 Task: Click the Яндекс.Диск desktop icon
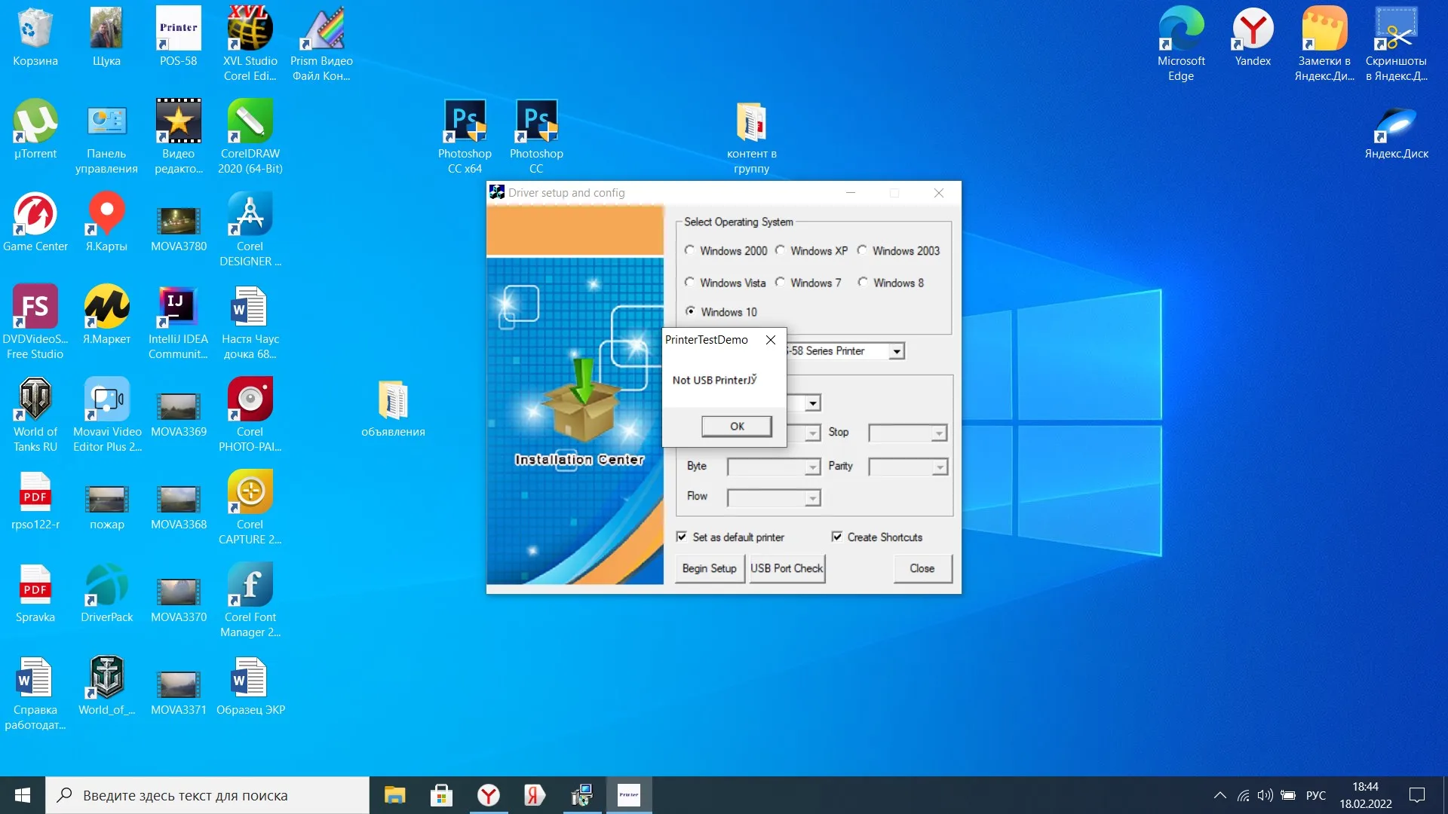point(1396,123)
